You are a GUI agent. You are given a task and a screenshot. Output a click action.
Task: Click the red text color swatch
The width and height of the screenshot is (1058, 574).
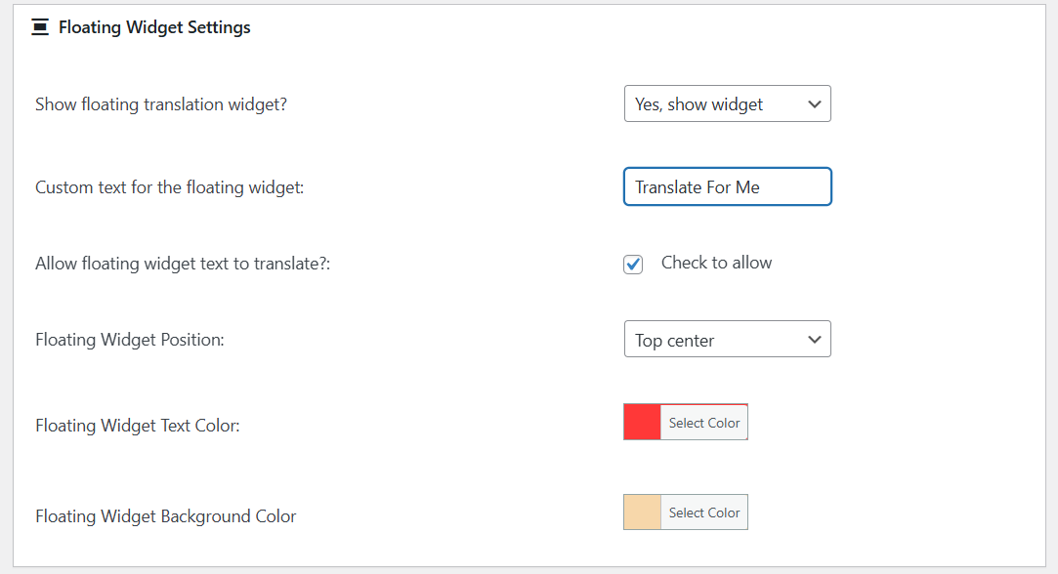pos(642,423)
